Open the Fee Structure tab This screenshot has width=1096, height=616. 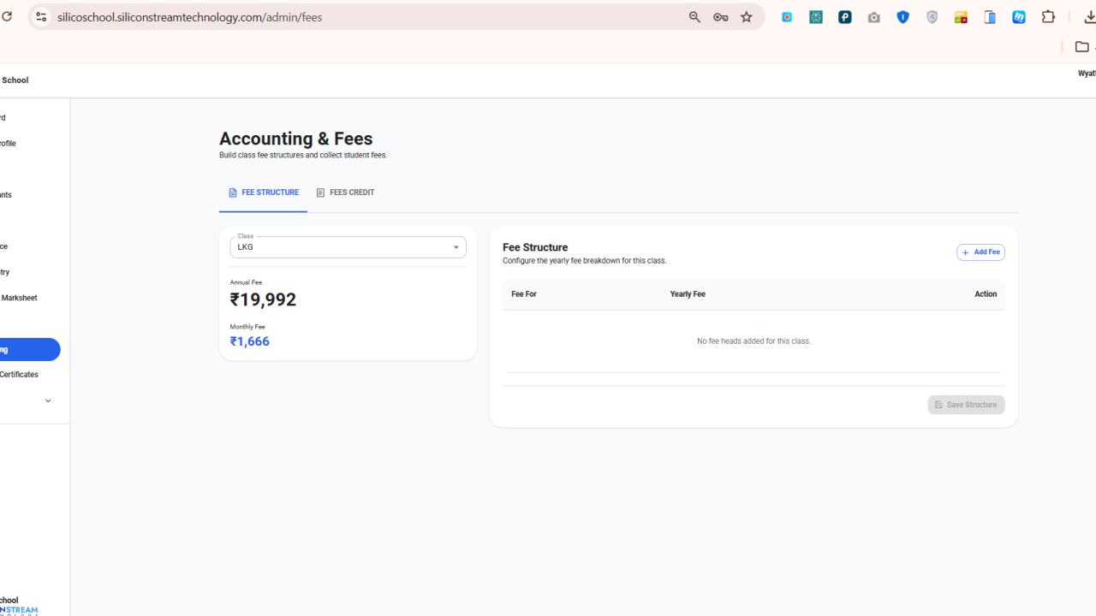pyautogui.click(x=263, y=193)
